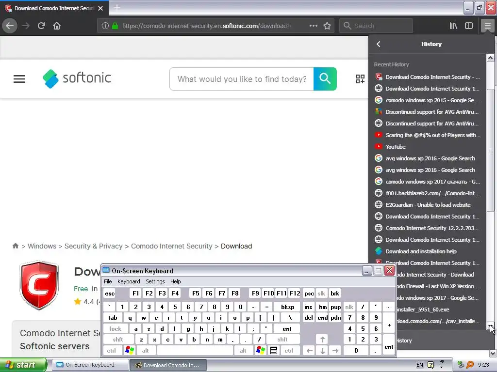Click the tab key on On-Screen Keyboard
Image resolution: width=497 pixels, height=372 pixels.
[113, 318]
